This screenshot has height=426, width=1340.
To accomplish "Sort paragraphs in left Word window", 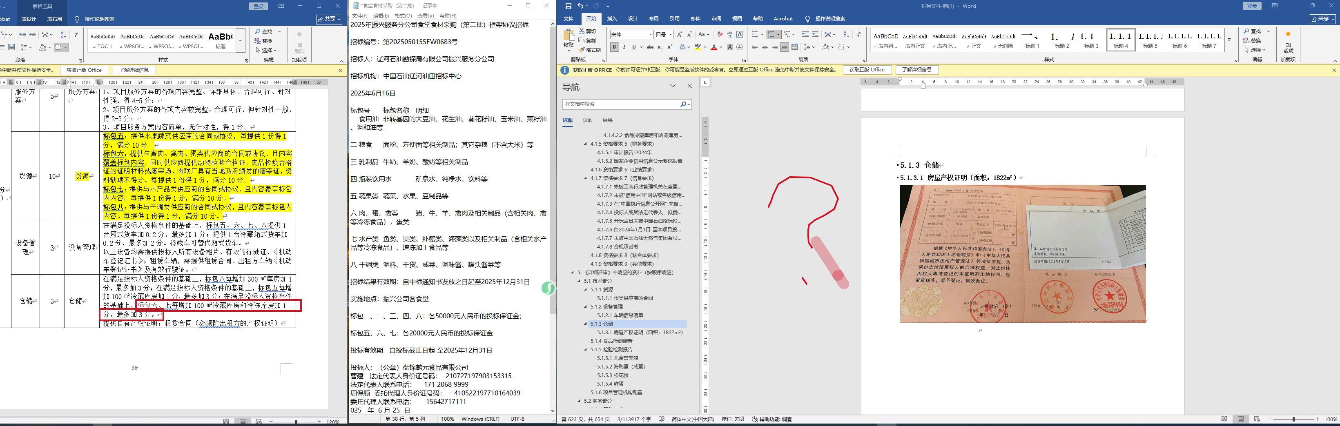I will pos(63,34).
